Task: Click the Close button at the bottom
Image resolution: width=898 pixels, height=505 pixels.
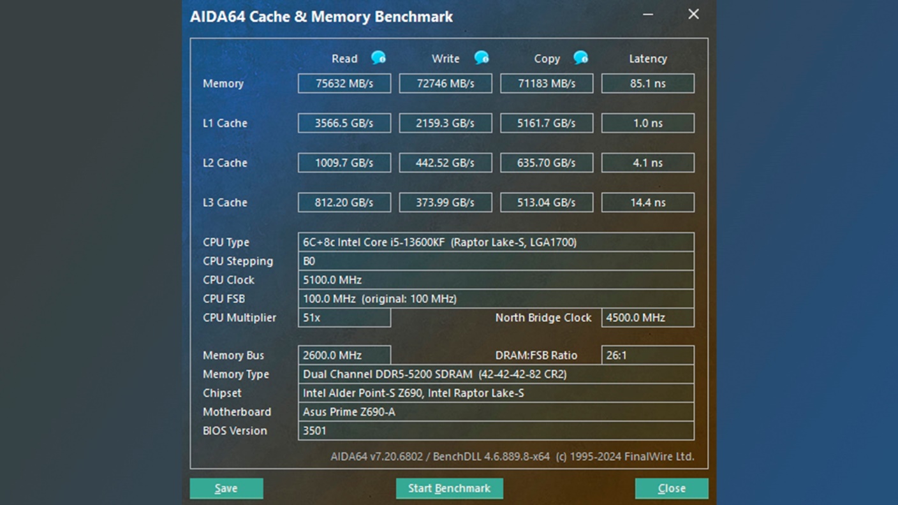Action: [672, 488]
